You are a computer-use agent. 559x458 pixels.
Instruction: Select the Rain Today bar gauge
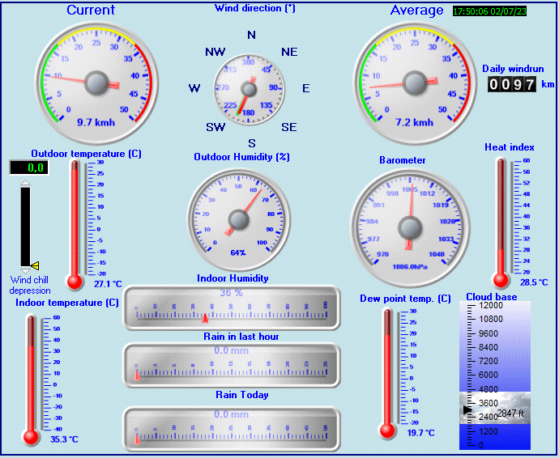232,427
